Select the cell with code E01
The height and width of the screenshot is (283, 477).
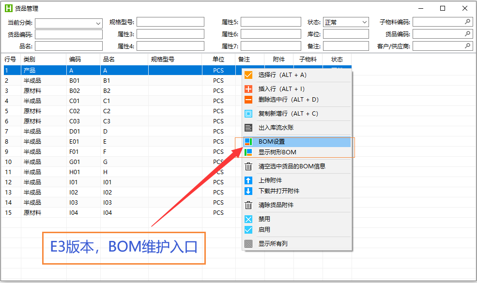83,142
